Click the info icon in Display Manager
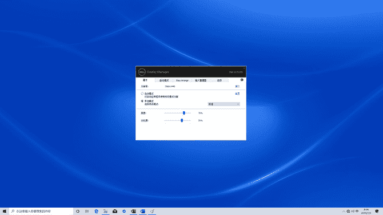This screenshot has width=383, height=215. tap(242, 80)
